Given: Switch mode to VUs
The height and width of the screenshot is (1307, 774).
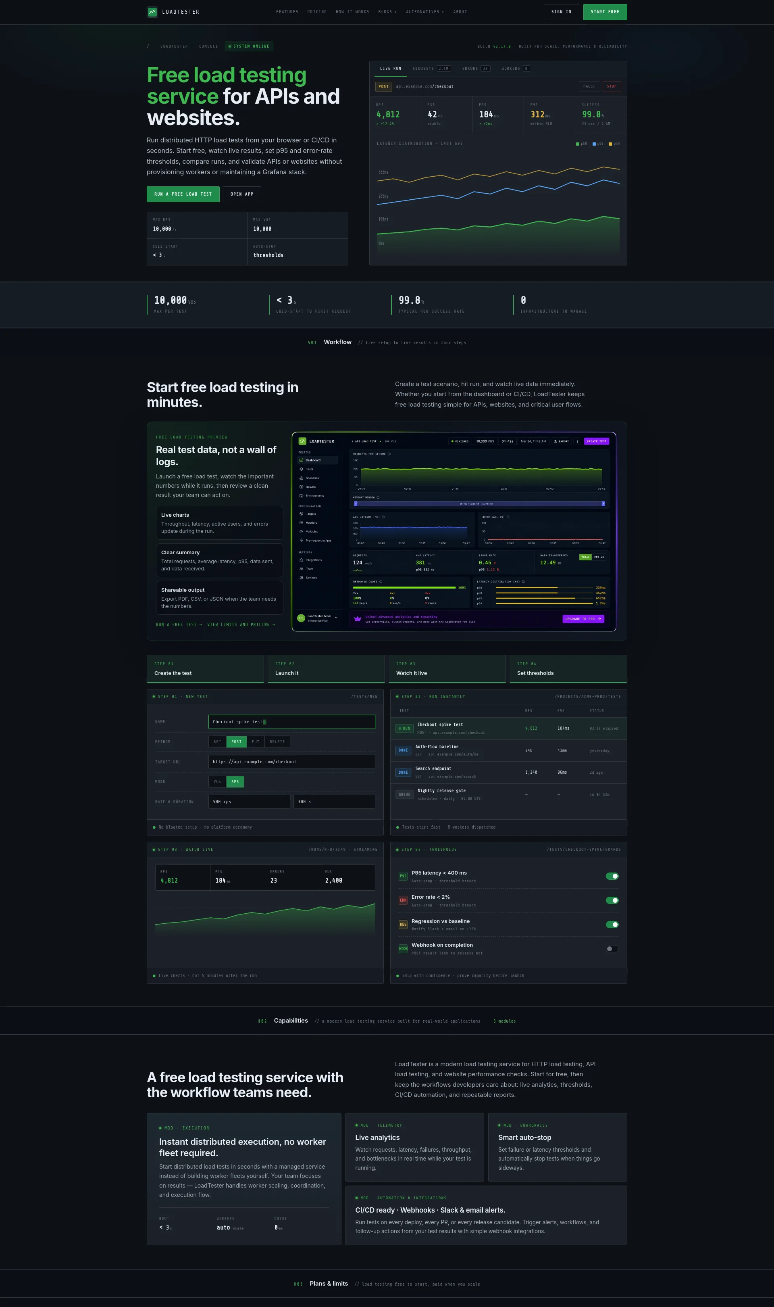Looking at the screenshot, I should point(218,782).
